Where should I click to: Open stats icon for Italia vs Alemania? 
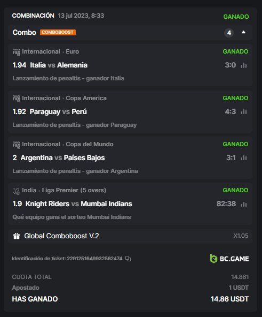244,65
